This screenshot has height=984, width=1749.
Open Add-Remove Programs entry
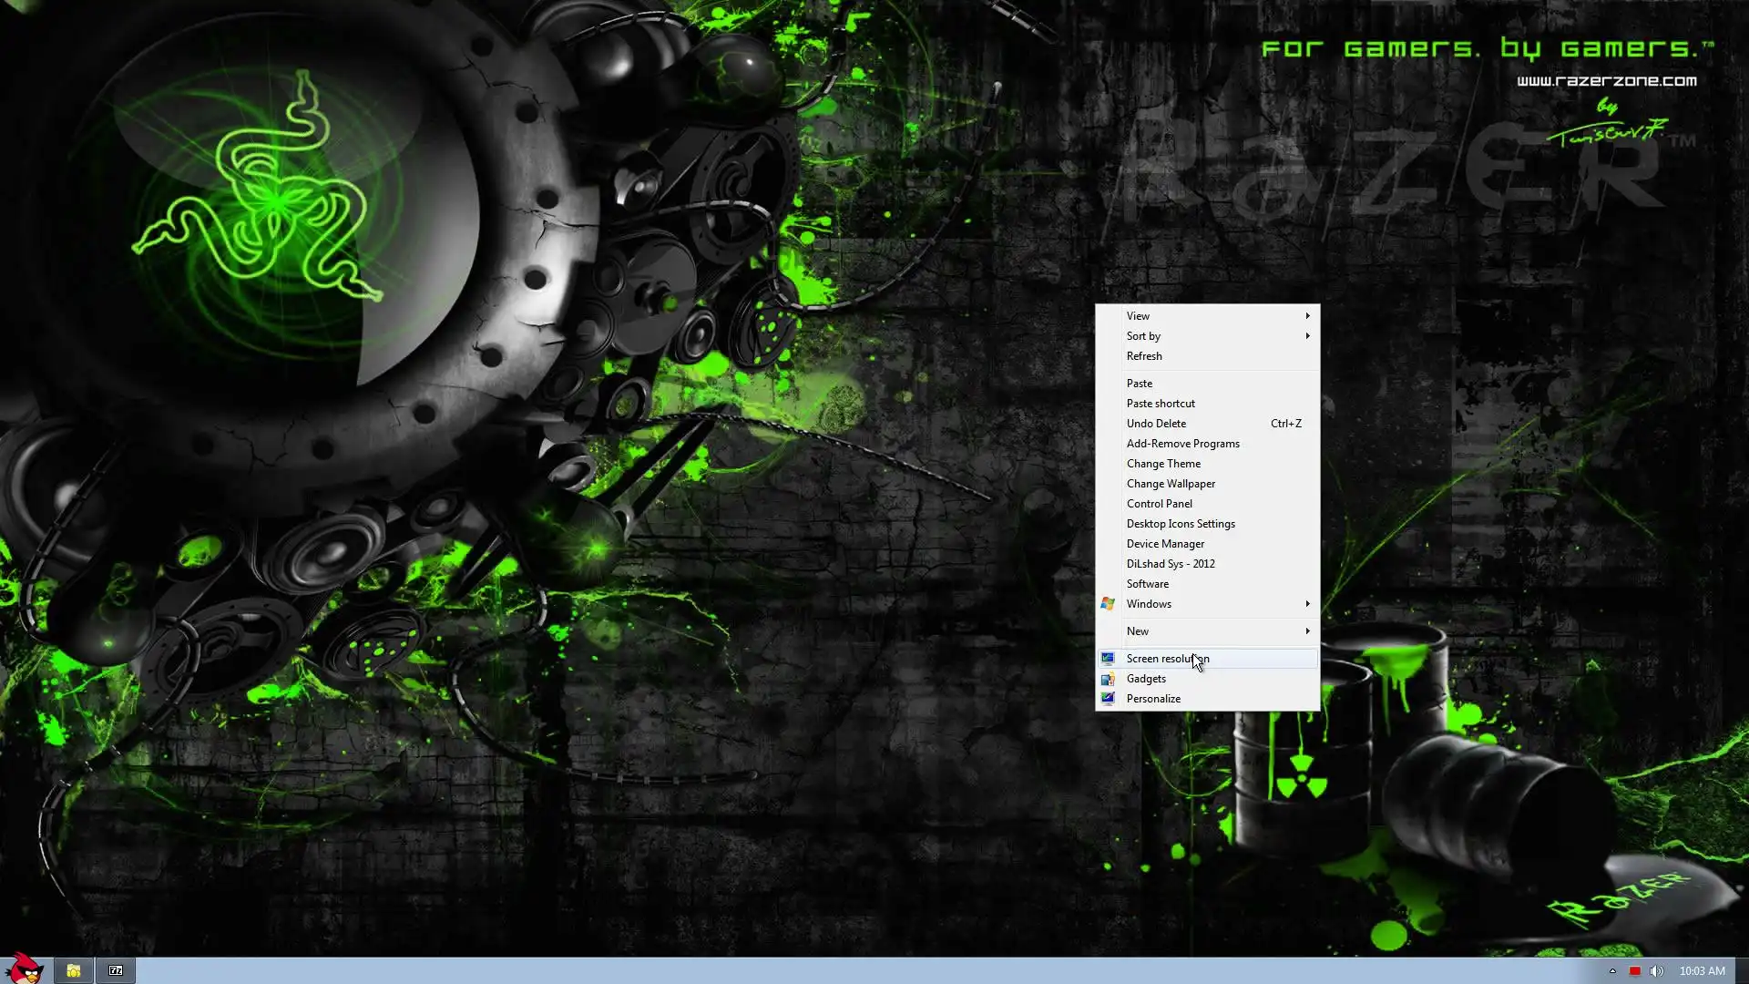[x=1182, y=444]
